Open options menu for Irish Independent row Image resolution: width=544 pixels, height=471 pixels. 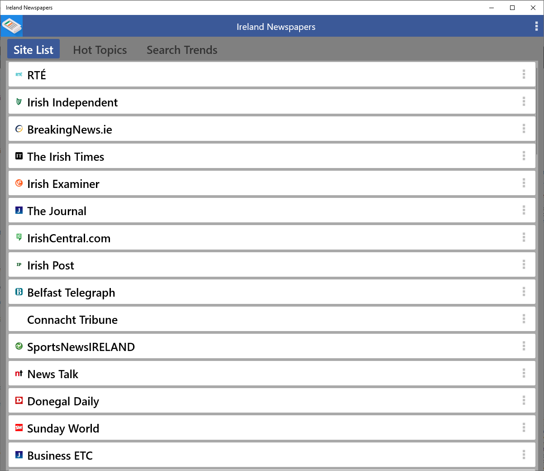(524, 101)
